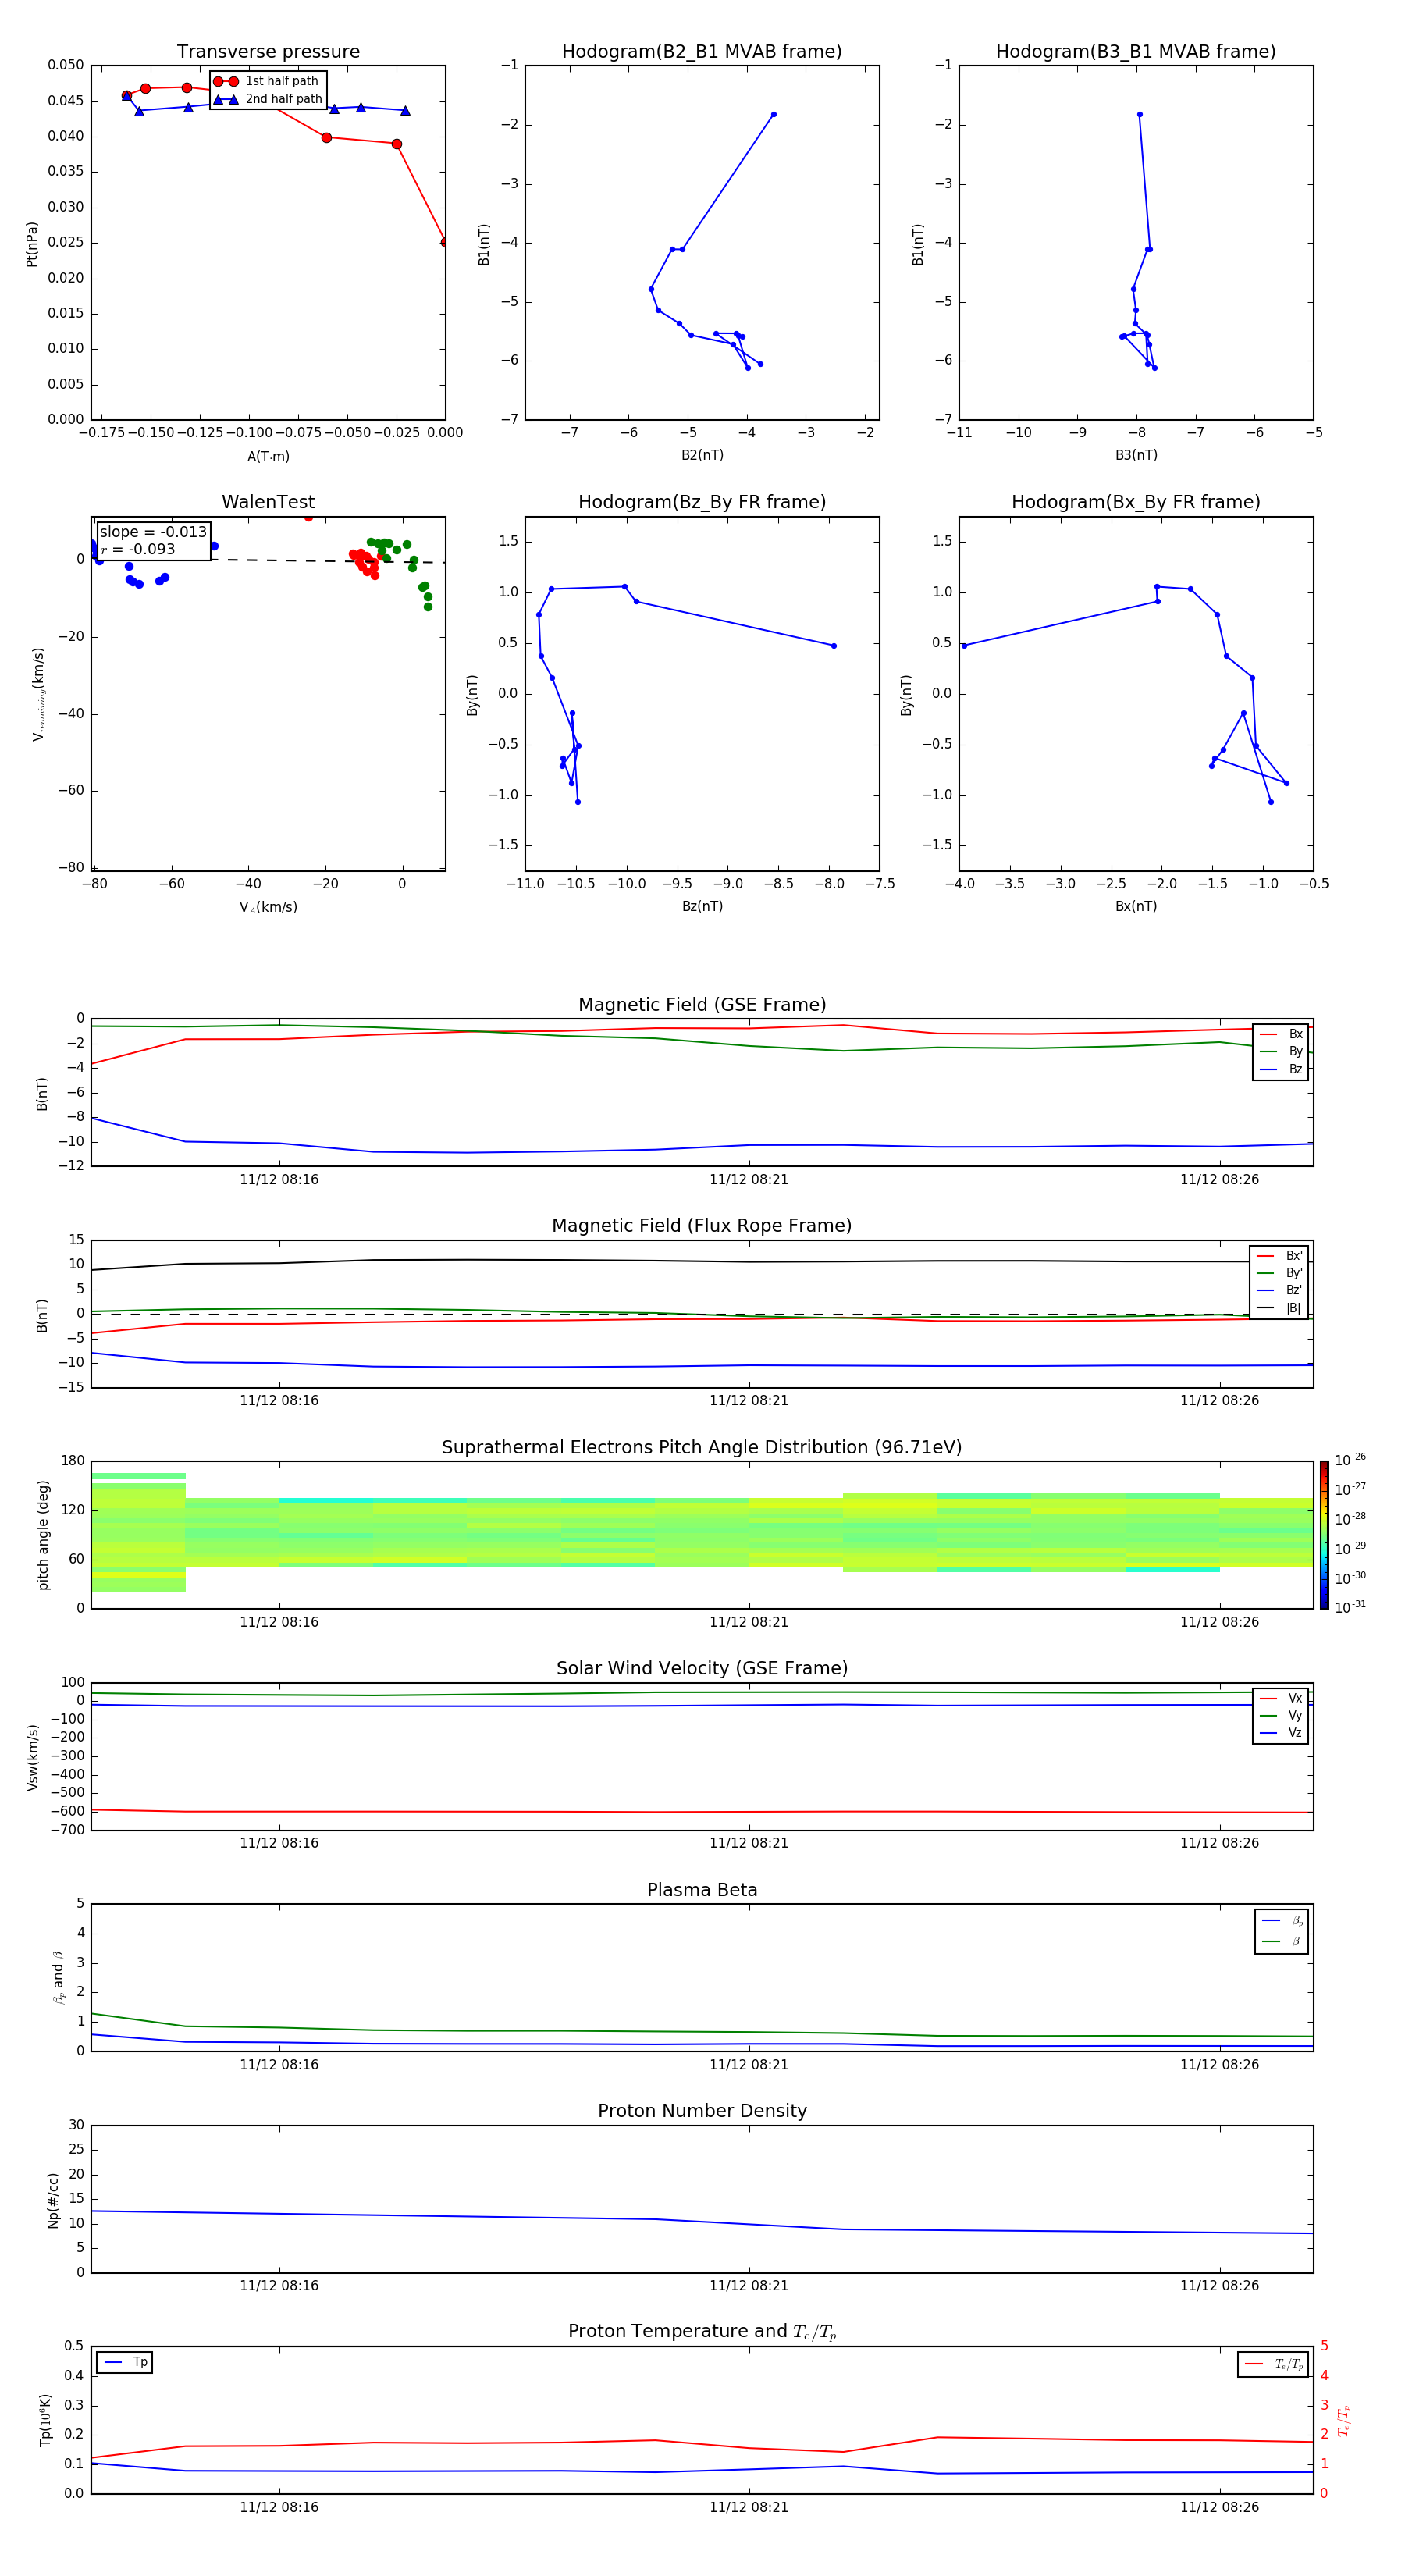The image size is (1405, 2576).
Task: Click the 'B2(nT)' x-axis label
Action: point(702,455)
